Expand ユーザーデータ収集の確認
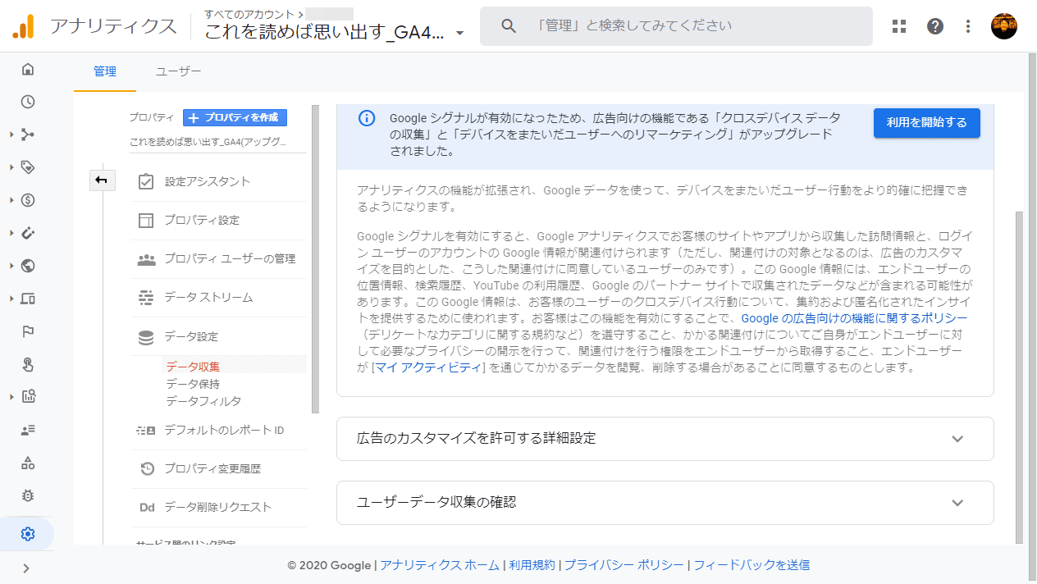This screenshot has height=584, width=1037. [x=665, y=503]
